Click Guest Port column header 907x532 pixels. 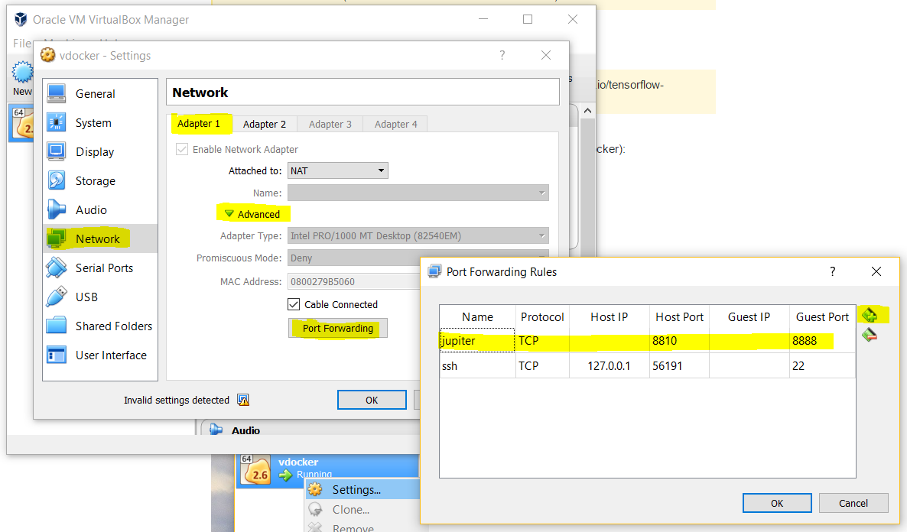(x=822, y=317)
